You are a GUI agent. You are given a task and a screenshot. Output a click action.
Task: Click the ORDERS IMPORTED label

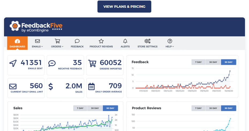point(111,69)
